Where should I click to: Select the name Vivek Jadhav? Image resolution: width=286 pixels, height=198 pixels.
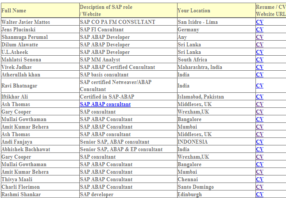[16, 67]
